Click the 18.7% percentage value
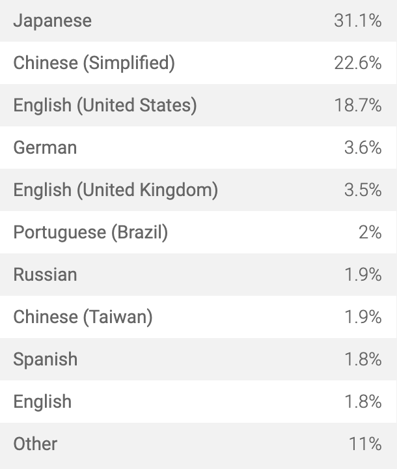This screenshot has height=469, width=397. pos(358,106)
